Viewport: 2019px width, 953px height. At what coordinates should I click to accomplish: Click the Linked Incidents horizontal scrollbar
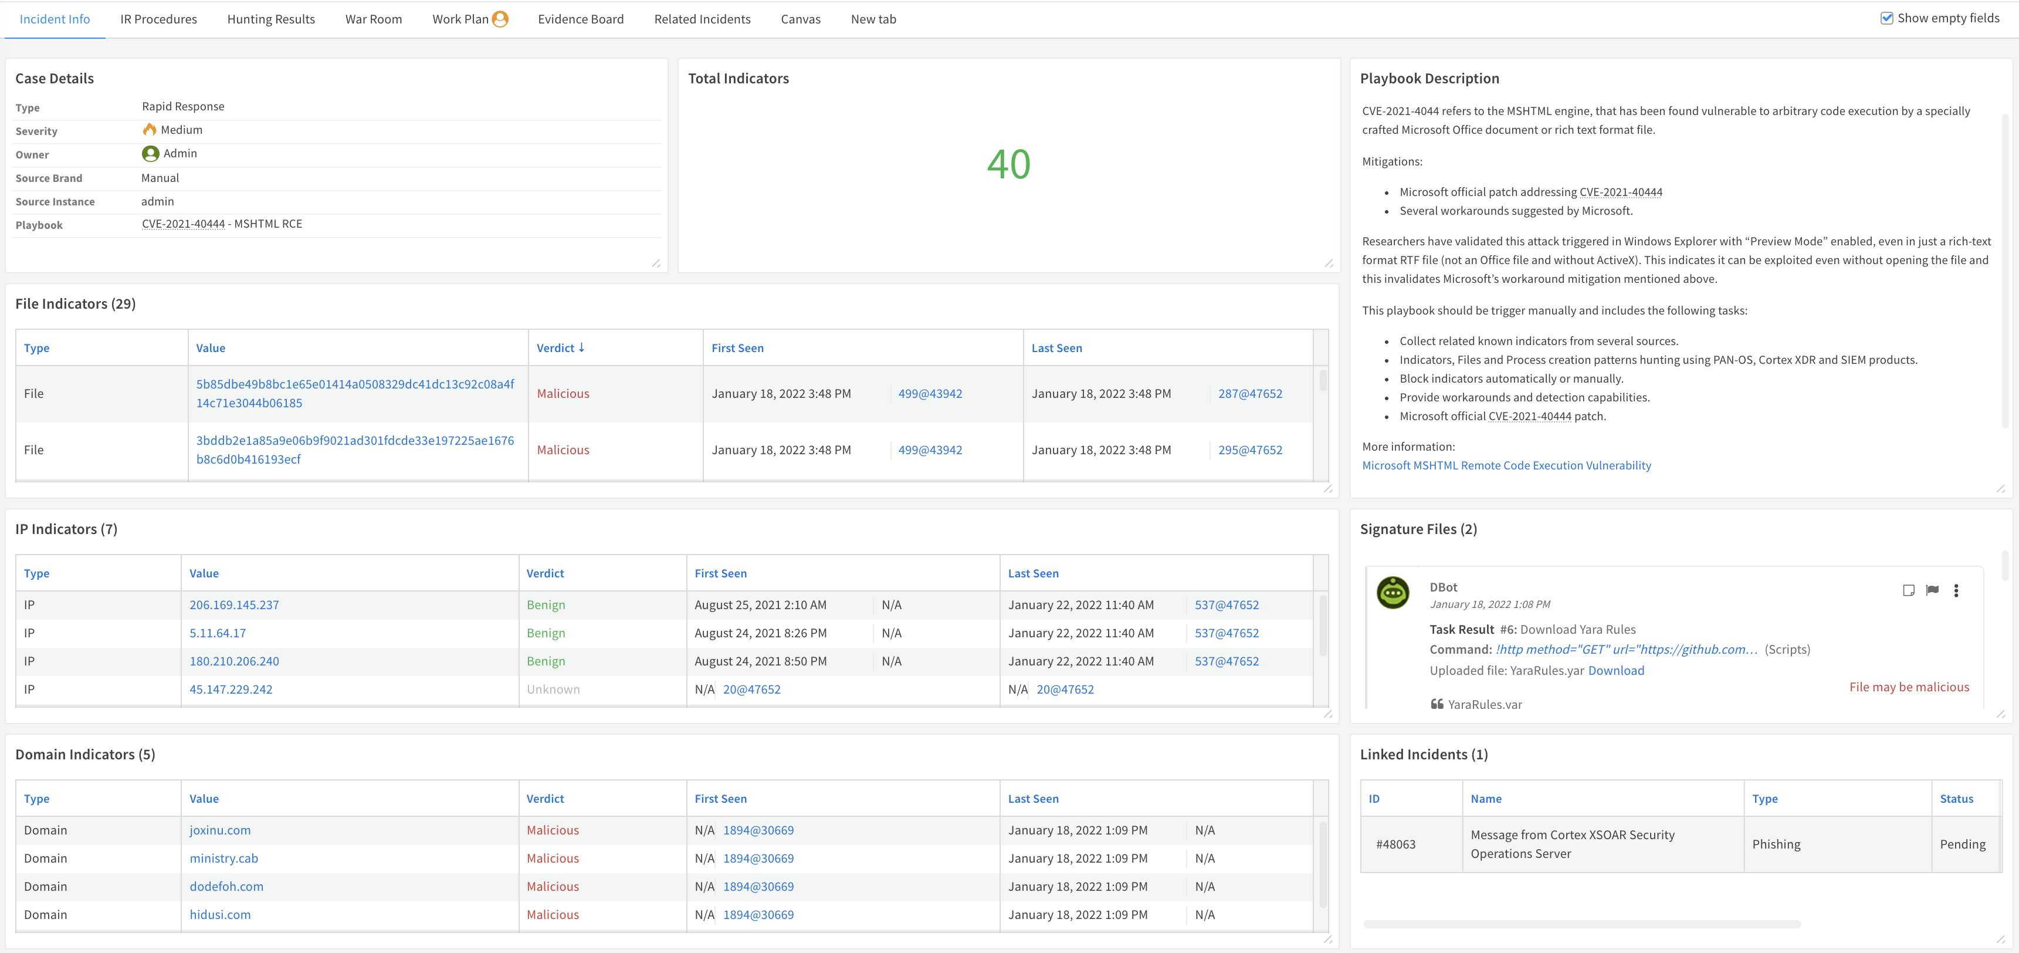(x=1581, y=924)
